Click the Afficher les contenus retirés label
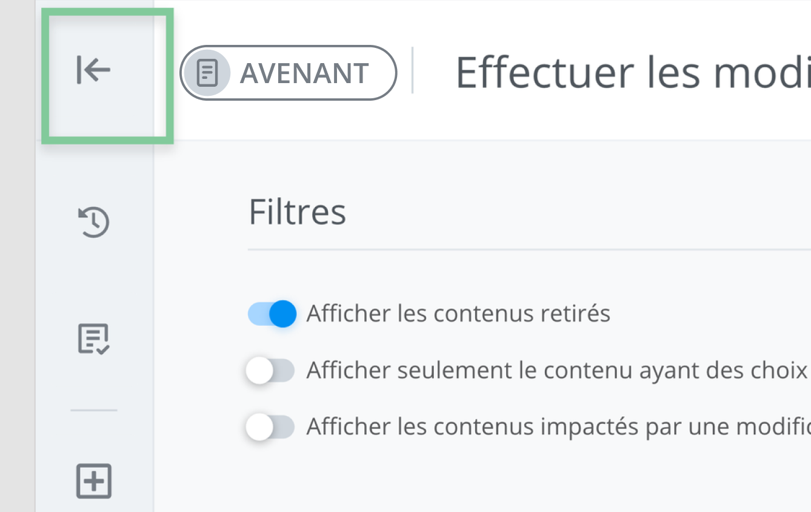 pyautogui.click(x=458, y=314)
